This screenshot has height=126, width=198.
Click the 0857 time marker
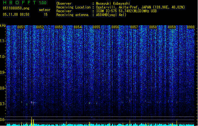click(134, 27)
